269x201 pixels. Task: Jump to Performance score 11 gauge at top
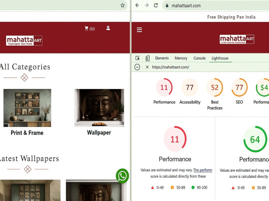[x=164, y=87]
